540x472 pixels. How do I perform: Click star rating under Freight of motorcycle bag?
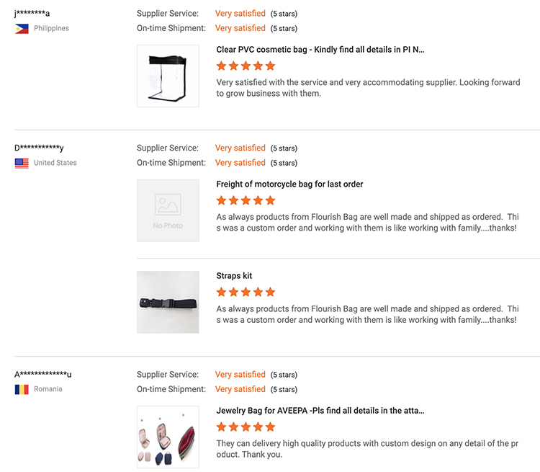click(x=246, y=200)
